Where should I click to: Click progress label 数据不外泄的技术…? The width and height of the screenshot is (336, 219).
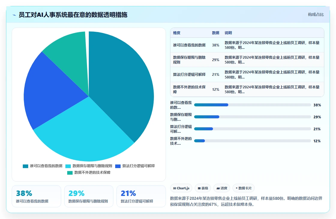click(181, 141)
